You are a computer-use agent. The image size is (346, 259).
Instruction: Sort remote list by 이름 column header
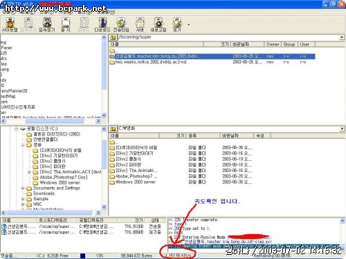(156, 44)
